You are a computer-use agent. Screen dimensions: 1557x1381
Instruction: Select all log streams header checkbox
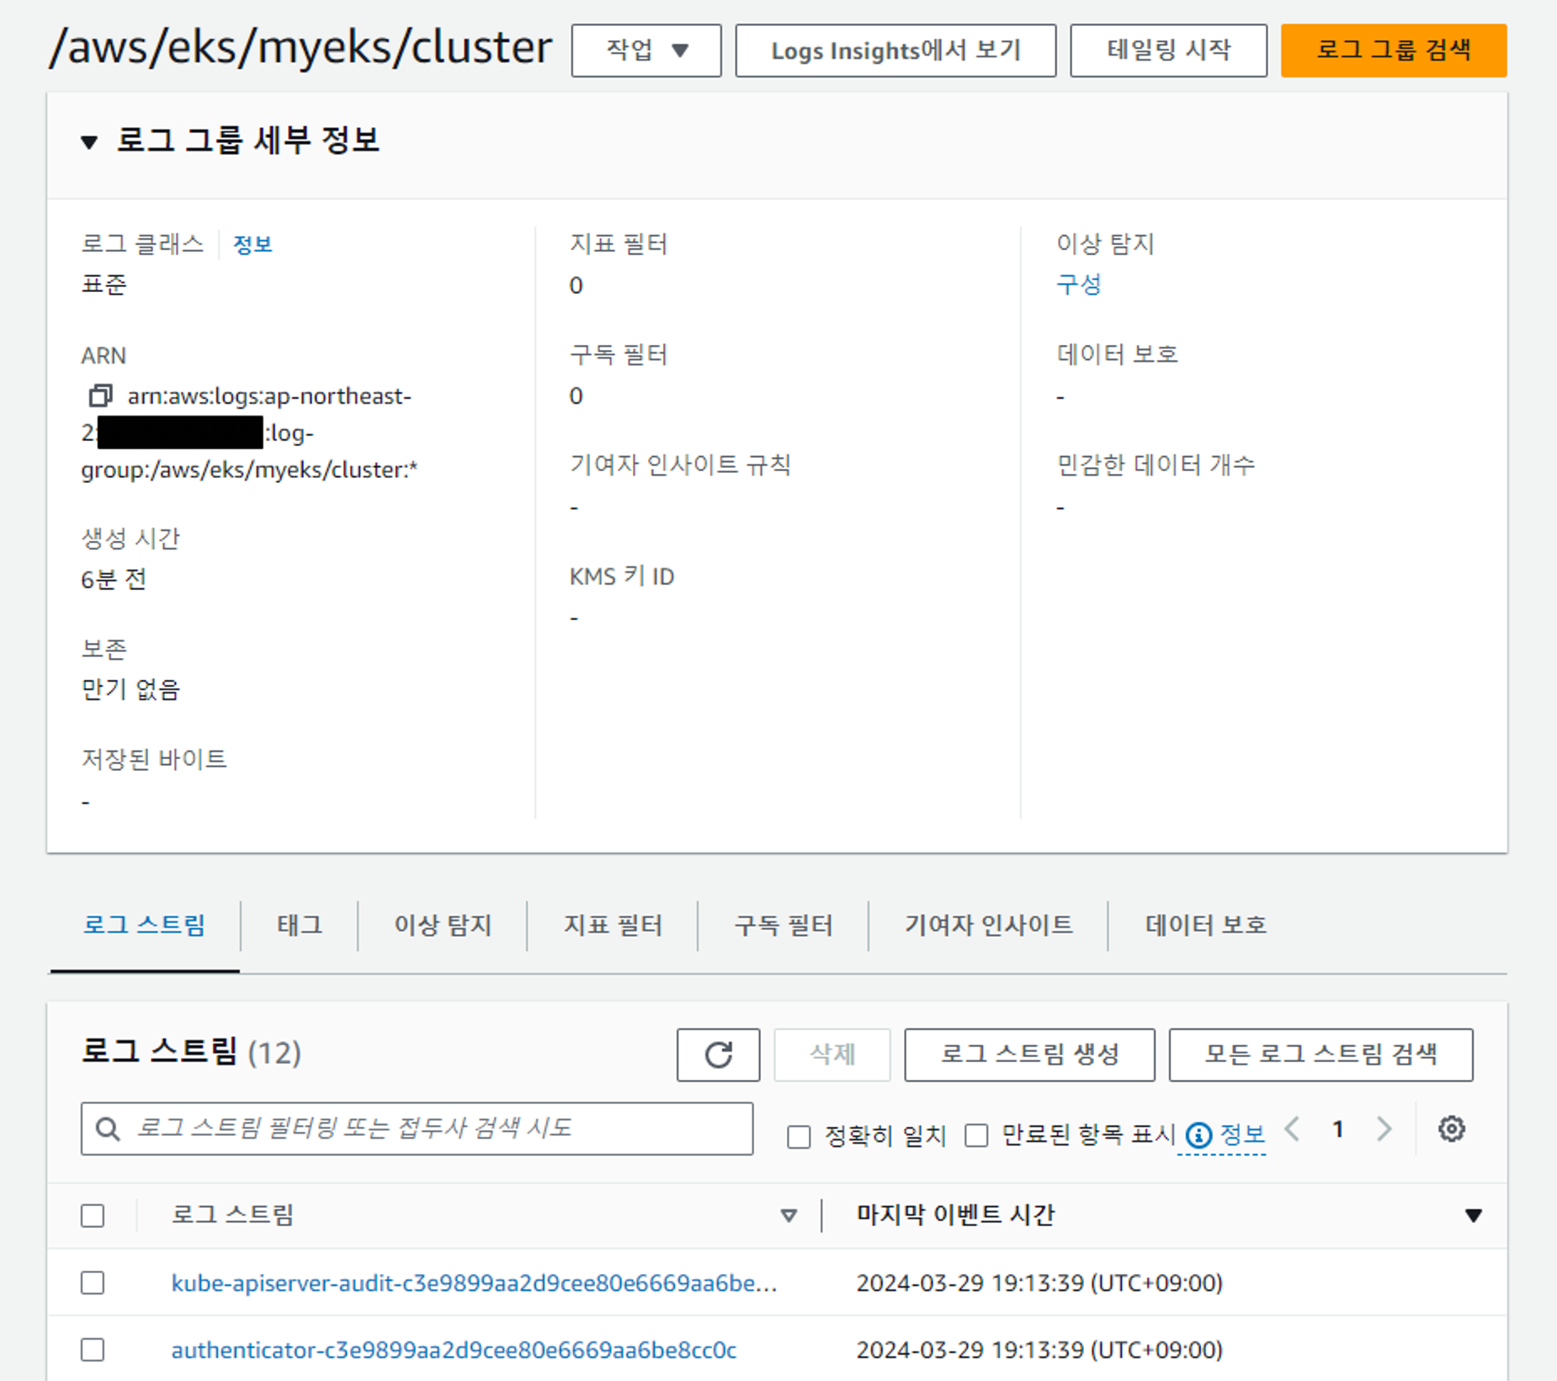pos(93,1215)
